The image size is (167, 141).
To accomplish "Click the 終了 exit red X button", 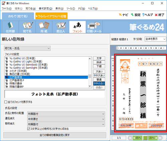I will [160, 15].
